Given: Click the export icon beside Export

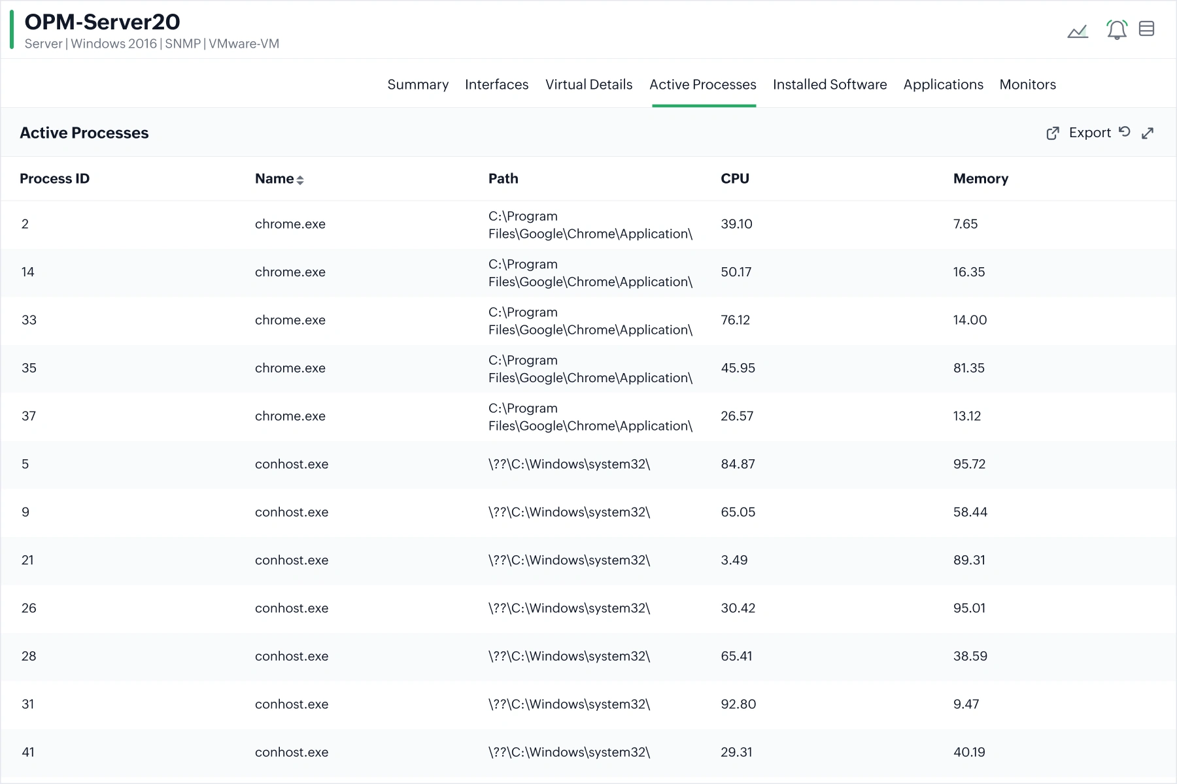Looking at the screenshot, I should click(1053, 133).
